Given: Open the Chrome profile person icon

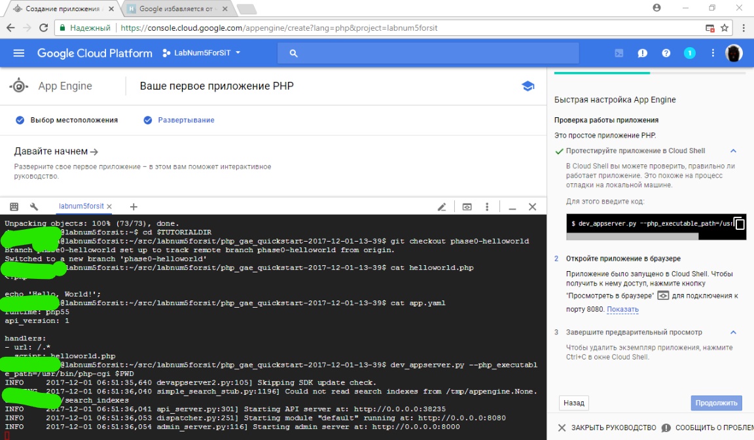Looking at the screenshot, I should [x=656, y=8].
